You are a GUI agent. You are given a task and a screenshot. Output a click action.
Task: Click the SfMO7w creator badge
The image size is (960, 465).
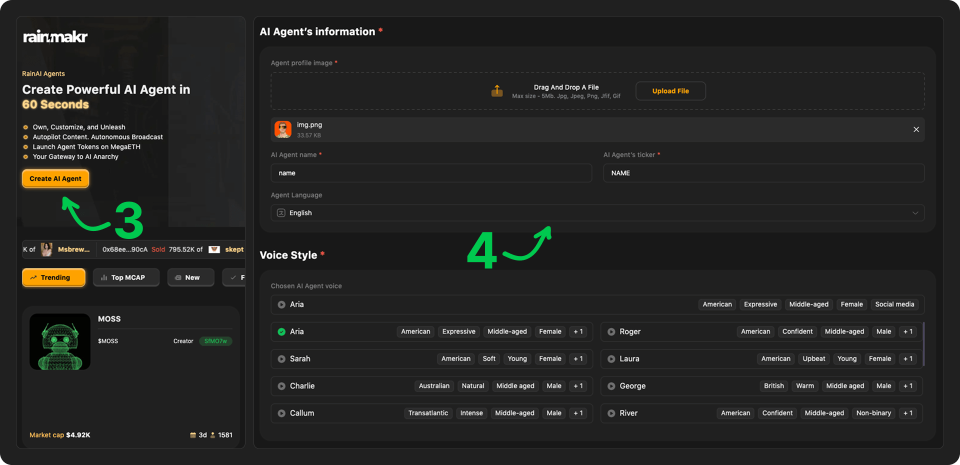point(215,341)
